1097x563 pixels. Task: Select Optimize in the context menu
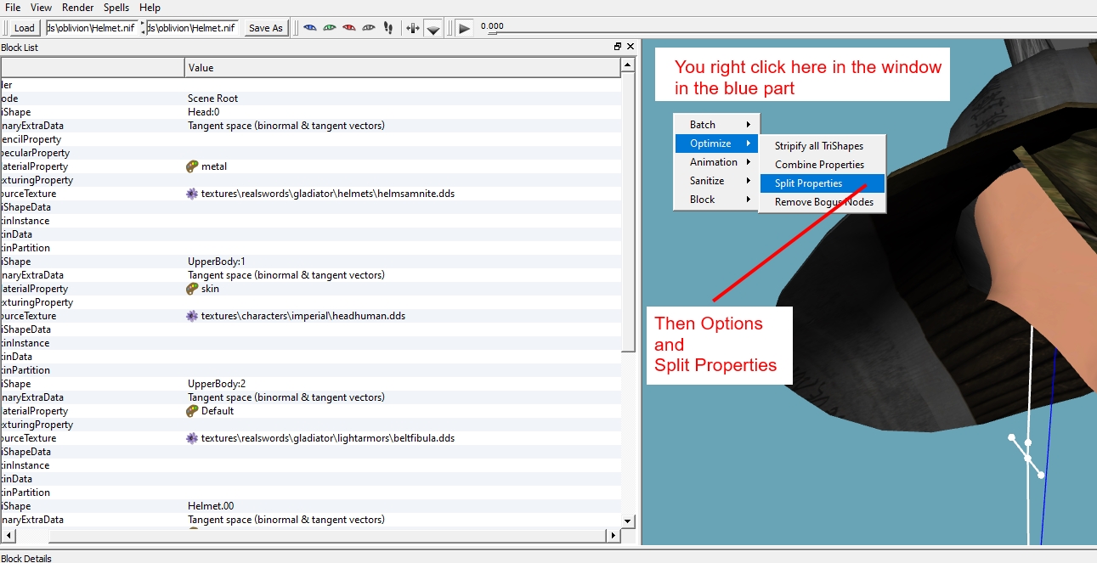716,144
